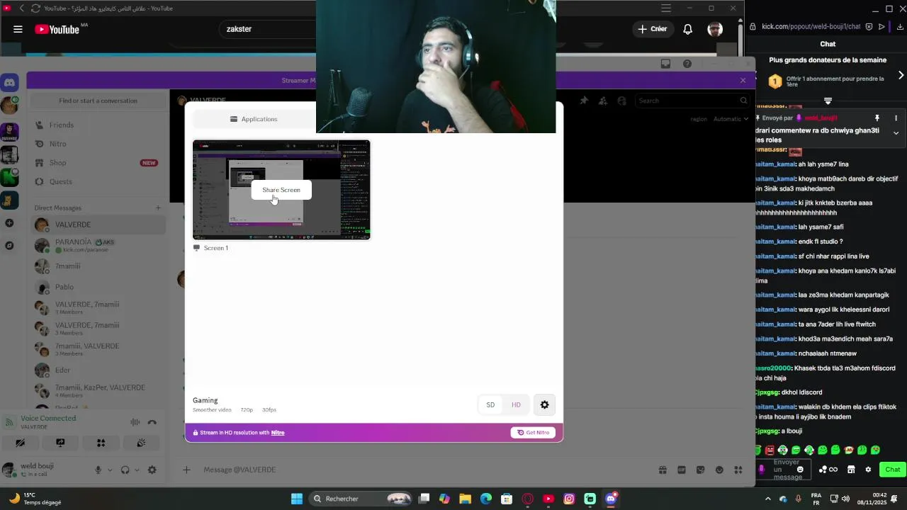The width and height of the screenshot is (907, 510).
Task: Select HD stream quality
Action: point(516,405)
